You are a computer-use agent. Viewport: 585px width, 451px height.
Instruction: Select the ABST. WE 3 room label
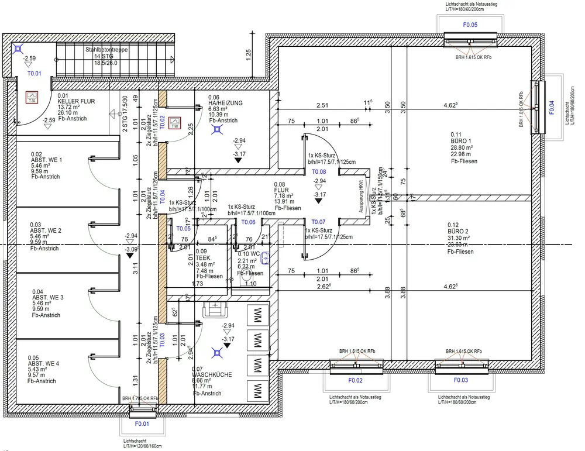click(48, 298)
